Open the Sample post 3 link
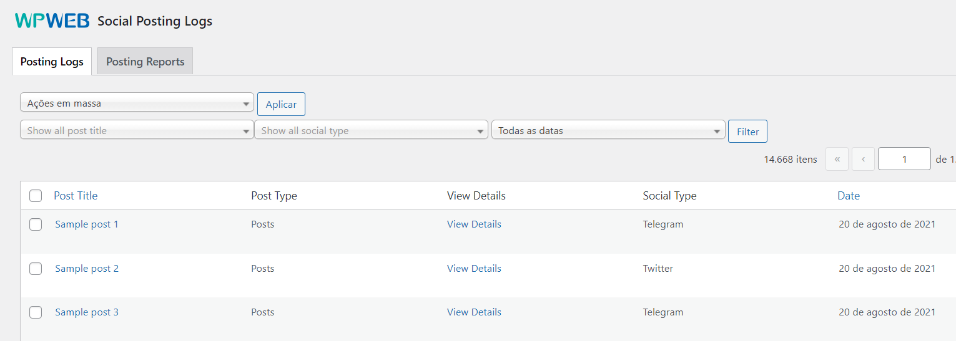This screenshot has width=956, height=341. 87,312
